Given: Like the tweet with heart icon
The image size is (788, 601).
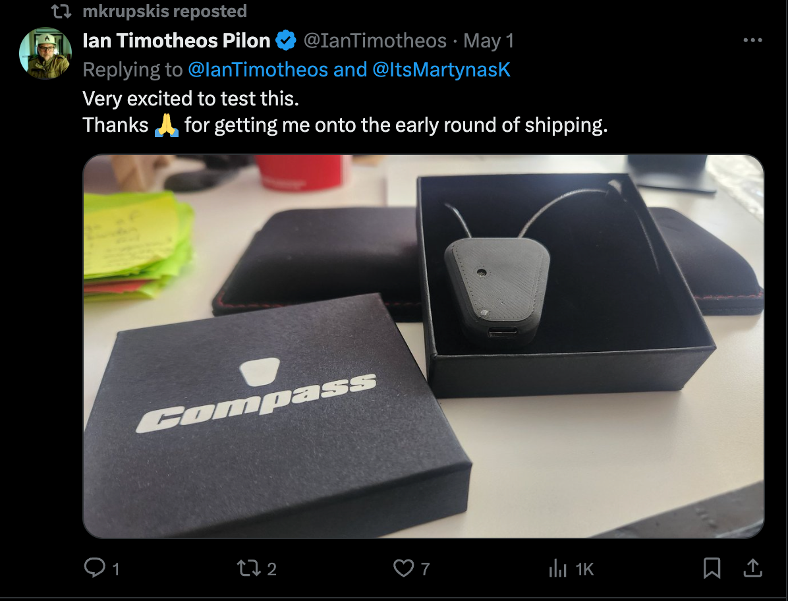Looking at the screenshot, I should (403, 568).
